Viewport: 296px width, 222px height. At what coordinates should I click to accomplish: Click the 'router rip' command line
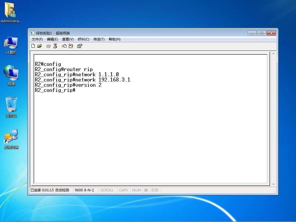tap(64, 69)
